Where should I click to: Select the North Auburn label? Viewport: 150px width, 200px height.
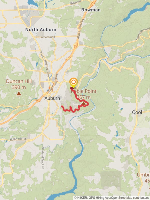tap(41, 29)
